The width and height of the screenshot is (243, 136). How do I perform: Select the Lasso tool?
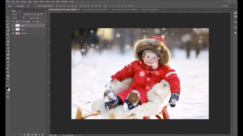8,20
